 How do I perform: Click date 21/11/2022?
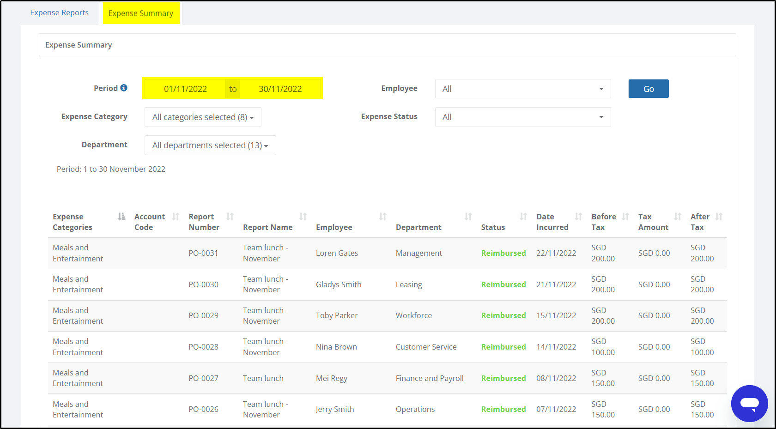click(556, 284)
